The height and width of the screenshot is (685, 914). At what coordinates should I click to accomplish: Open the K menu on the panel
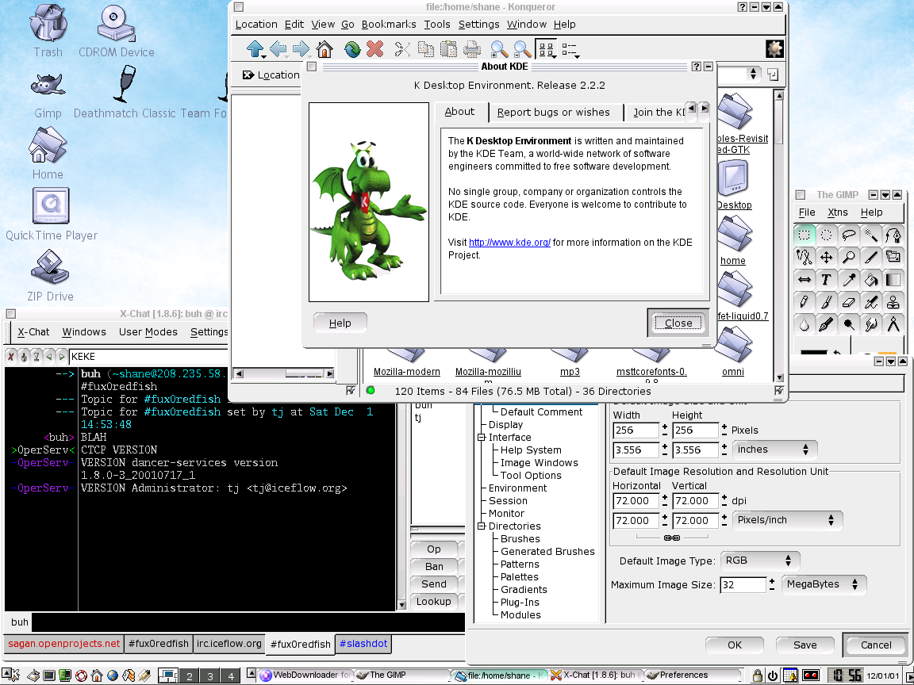(11, 675)
